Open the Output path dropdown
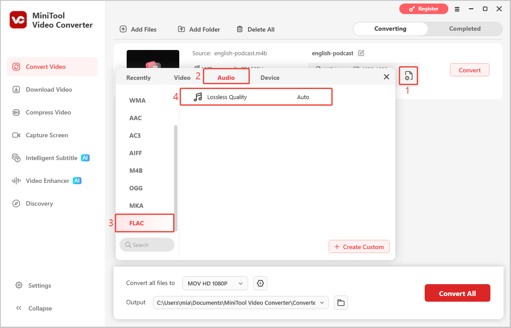 [241, 303]
